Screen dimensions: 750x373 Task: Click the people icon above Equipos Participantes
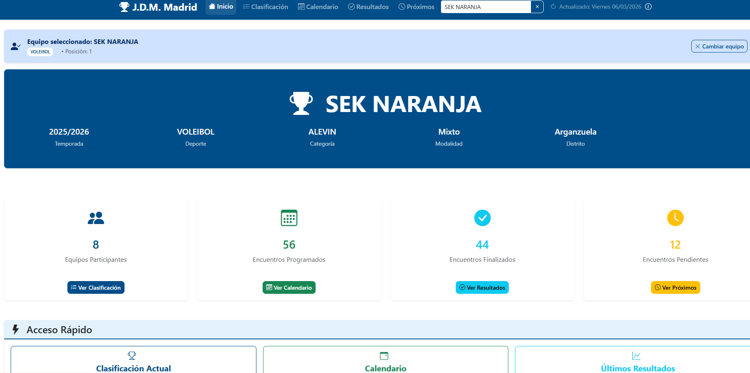(96, 218)
